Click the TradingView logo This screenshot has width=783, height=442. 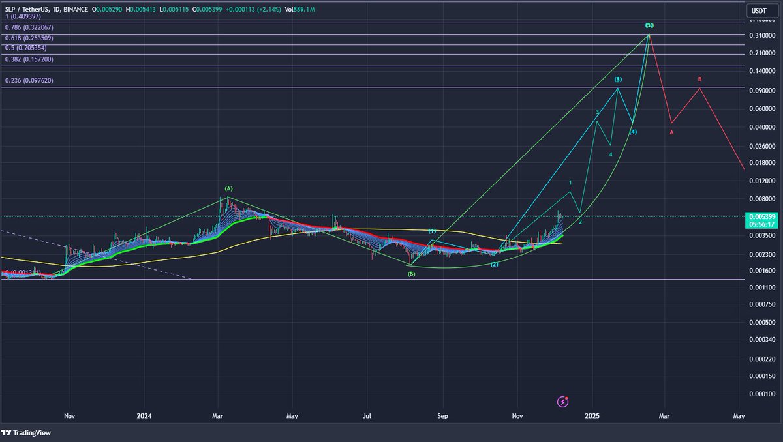(x=27, y=432)
